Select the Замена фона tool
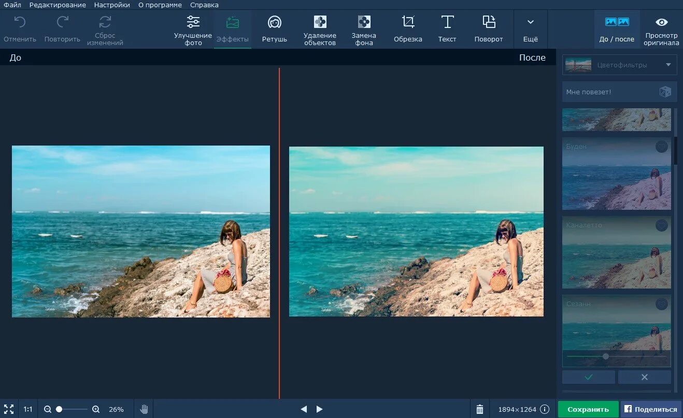This screenshot has width=683, height=418. pyautogui.click(x=364, y=30)
